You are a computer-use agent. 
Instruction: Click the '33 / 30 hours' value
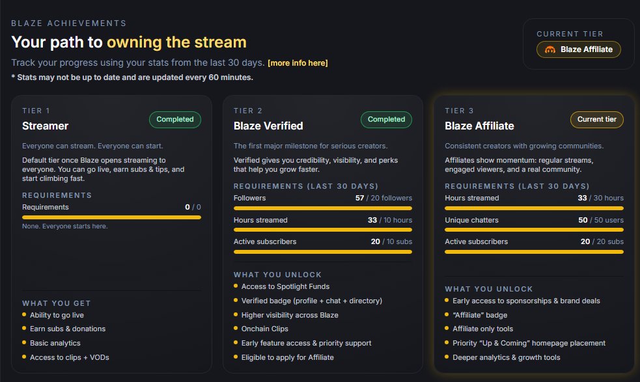[x=600, y=198]
